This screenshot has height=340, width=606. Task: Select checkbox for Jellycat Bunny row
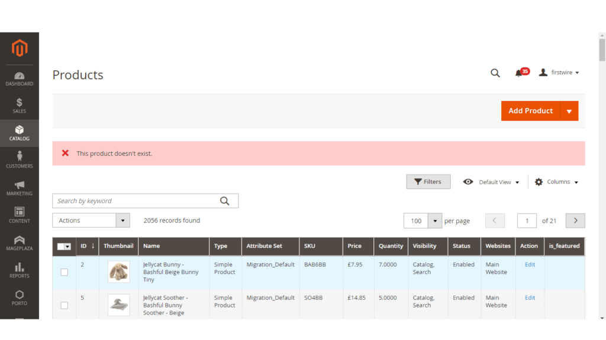[64, 272]
